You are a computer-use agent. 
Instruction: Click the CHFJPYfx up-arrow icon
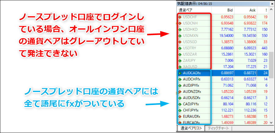pyautogui.click(x=180, y=110)
